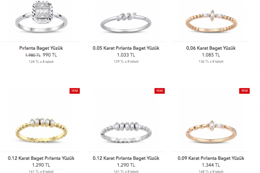Click the 1.033 TL price

[126, 55]
